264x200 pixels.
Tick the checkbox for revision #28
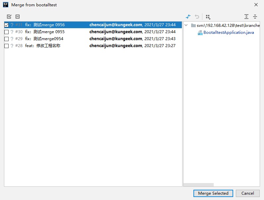click(7, 46)
